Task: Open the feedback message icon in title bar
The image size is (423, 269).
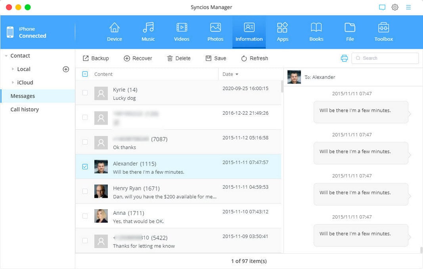Action: click(x=382, y=7)
